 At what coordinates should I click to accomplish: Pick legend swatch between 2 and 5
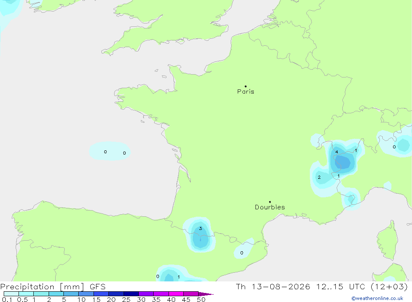[56, 294]
